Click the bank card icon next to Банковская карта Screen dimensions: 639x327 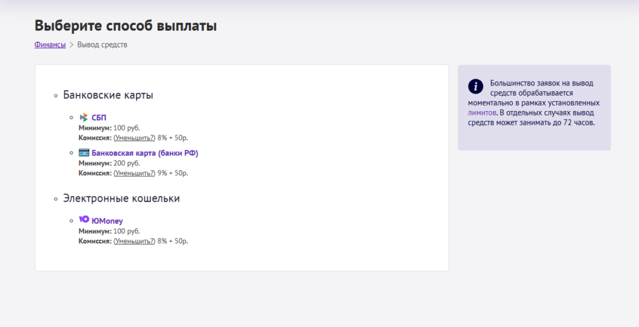click(x=84, y=152)
